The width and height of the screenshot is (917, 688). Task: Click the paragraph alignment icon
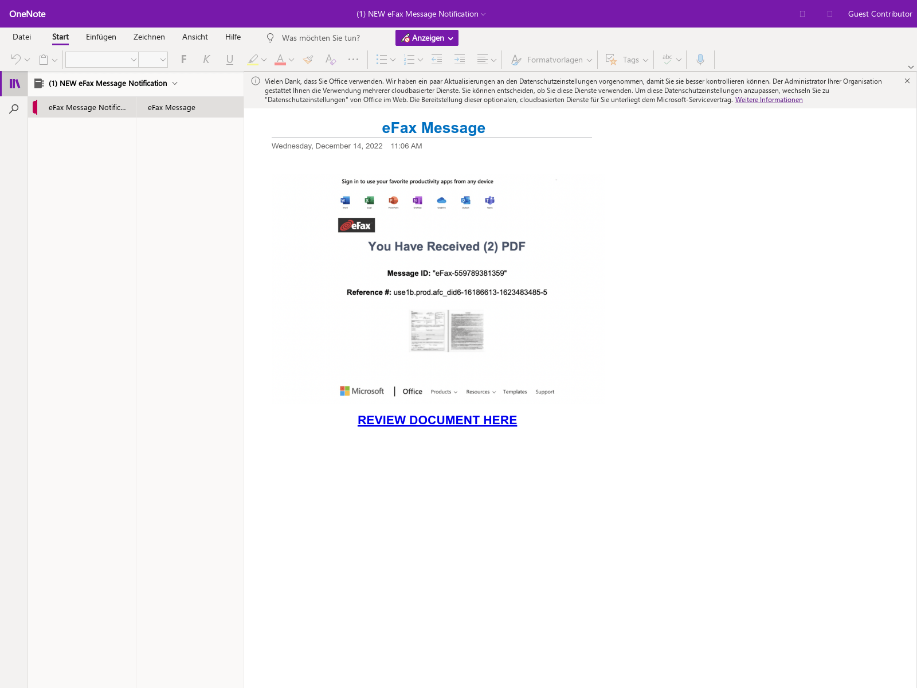pyautogui.click(x=483, y=59)
